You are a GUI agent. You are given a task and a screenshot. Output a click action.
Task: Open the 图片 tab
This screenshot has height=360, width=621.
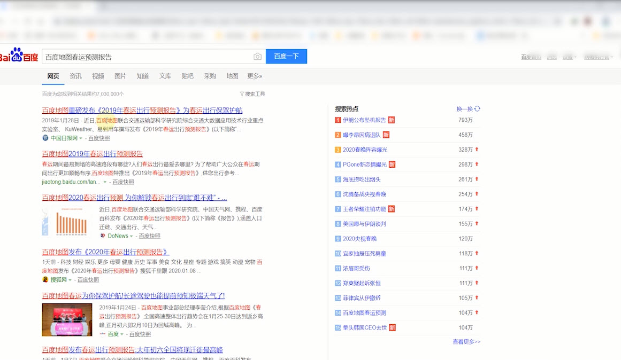pos(120,76)
